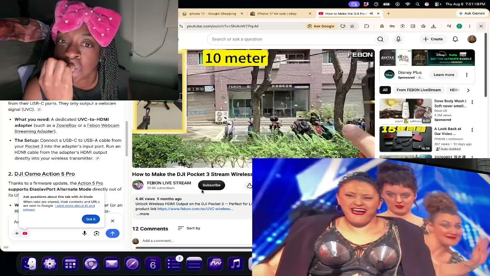Open Spotlight search in the menu bar
This screenshot has width=490, height=276.
(x=417, y=4)
